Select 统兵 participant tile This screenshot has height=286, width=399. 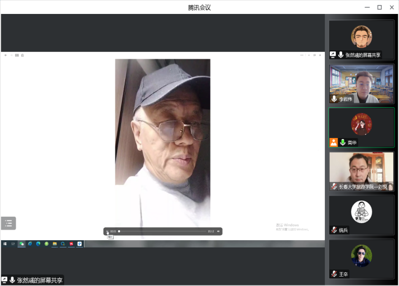362,215
